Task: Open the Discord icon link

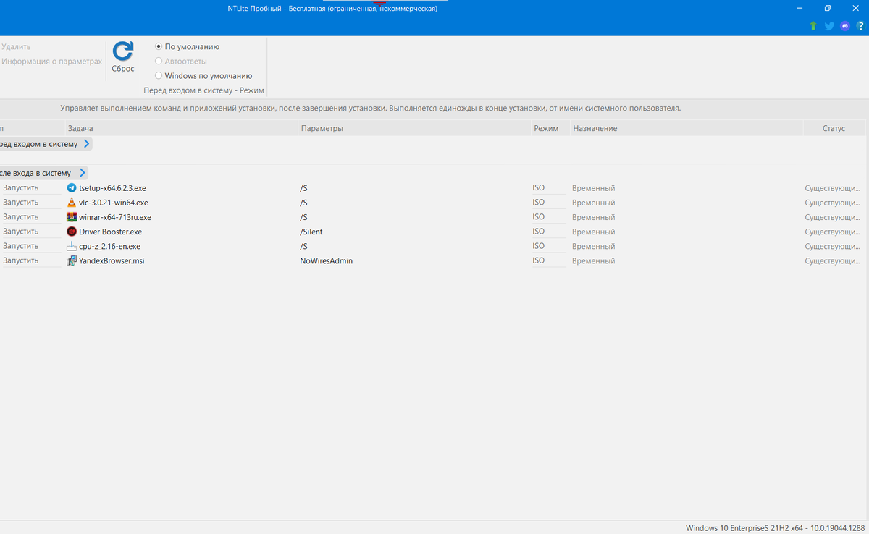Action: [x=845, y=26]
